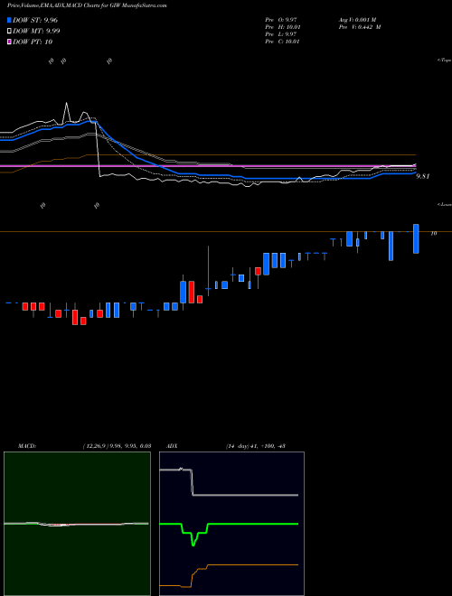The height and width of the screenshot is (596, 452).
Task: Click the 'Pre H: 10.01' value
Action: coord(283,27)
